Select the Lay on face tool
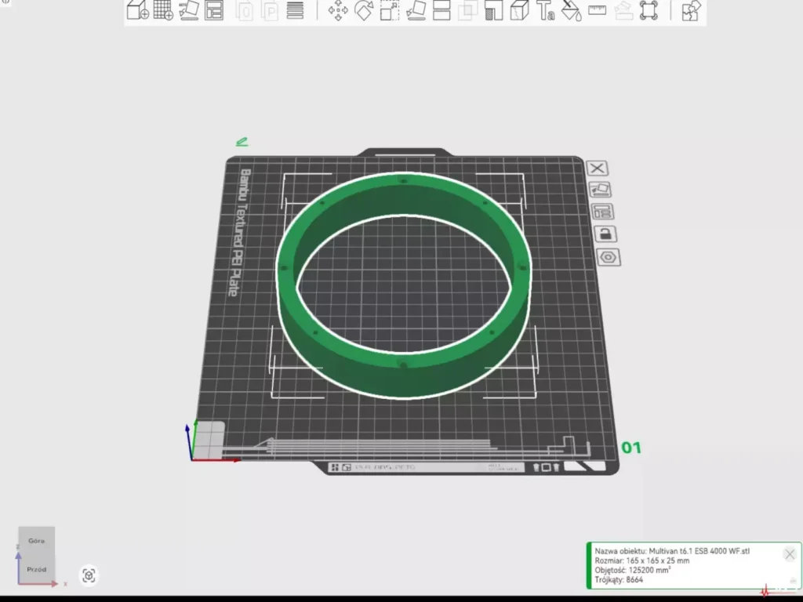The width and height of the screenshot is (803, 602). (416, 10)
